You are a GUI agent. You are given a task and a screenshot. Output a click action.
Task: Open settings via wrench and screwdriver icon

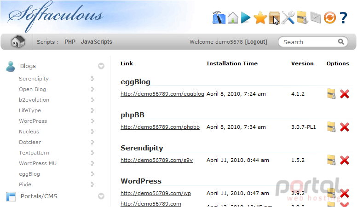coord(288,17)
